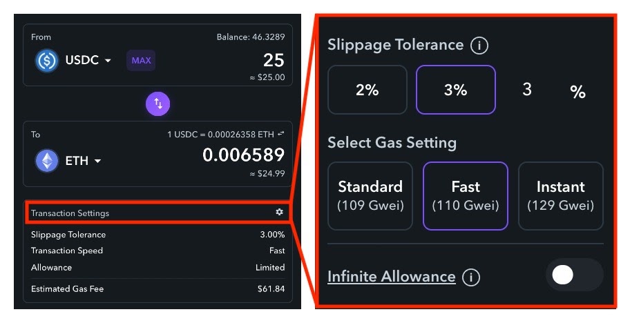Click the Infinite Allowance underlined link
Screen dimensions: 630x323
392,277
